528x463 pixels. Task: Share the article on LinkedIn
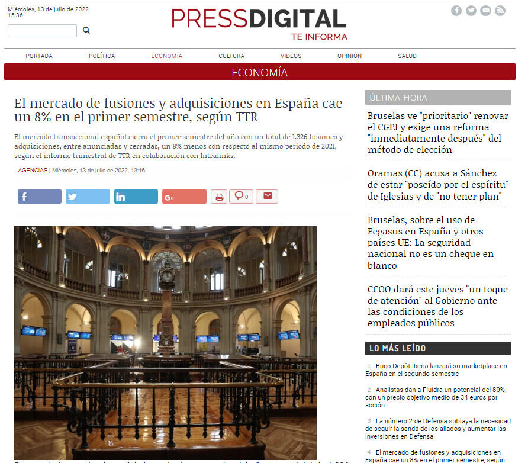(x=136, y=197)
